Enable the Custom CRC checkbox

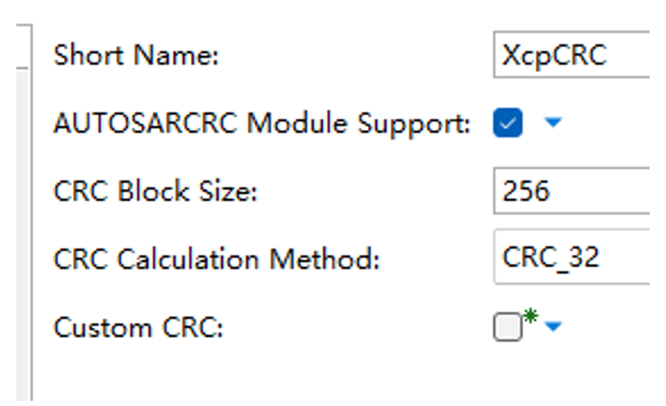point(507,327)
